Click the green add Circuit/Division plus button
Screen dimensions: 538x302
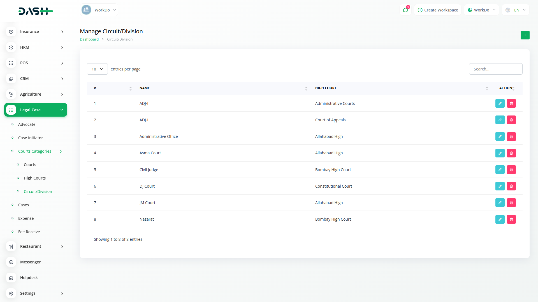pyautogui.click(x=525, y=35)
